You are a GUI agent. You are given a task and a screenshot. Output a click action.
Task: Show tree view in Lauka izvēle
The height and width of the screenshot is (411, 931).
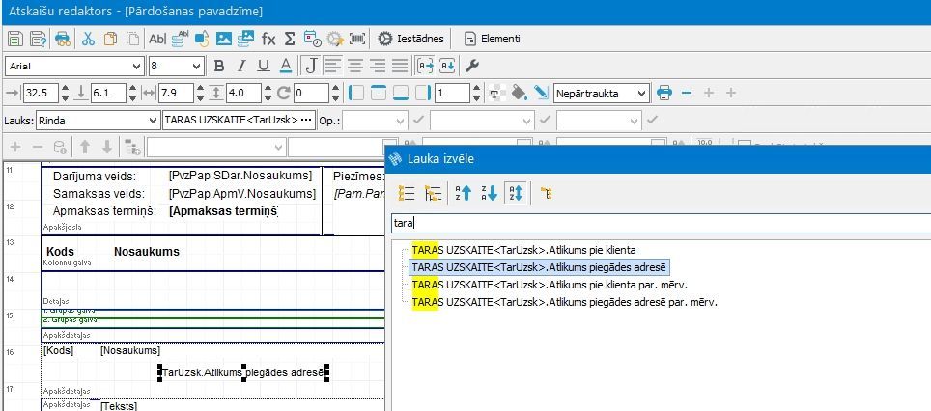coord(434,193)
